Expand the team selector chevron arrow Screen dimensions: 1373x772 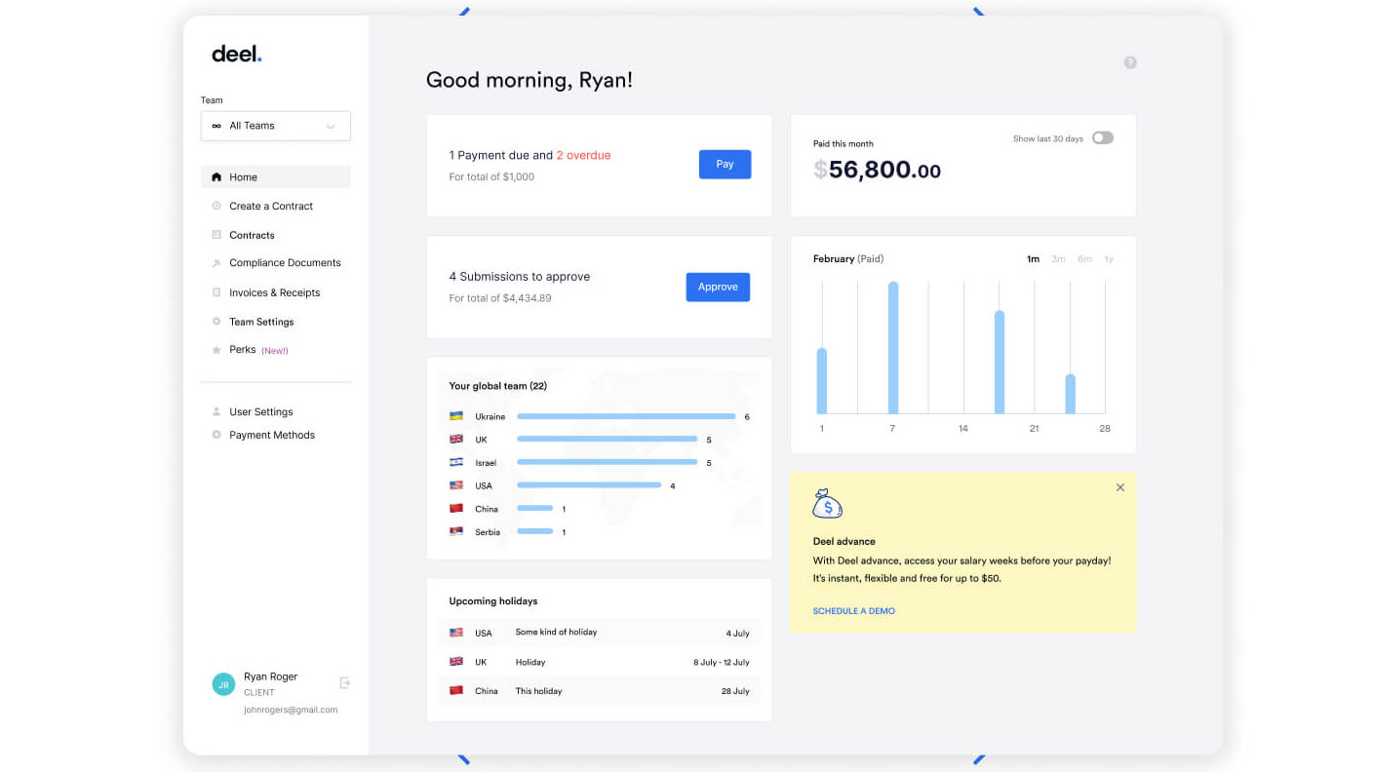point(331,126)
